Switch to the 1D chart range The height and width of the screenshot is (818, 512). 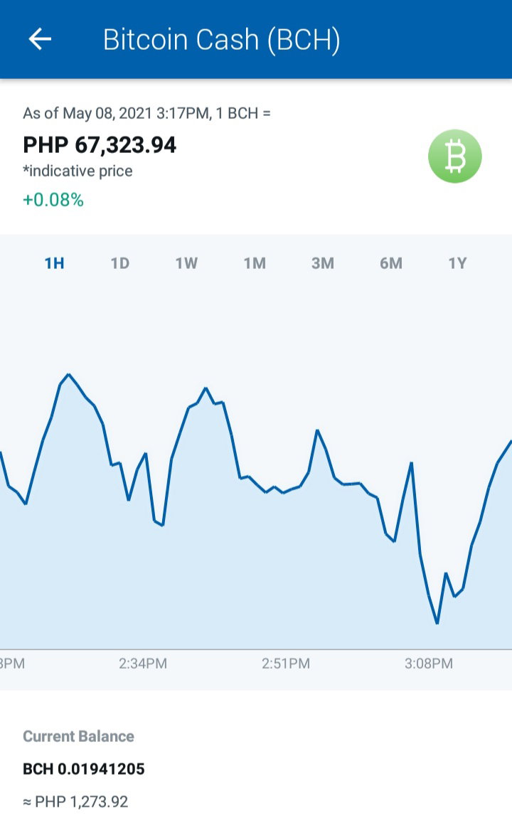[x=120, y=263]
